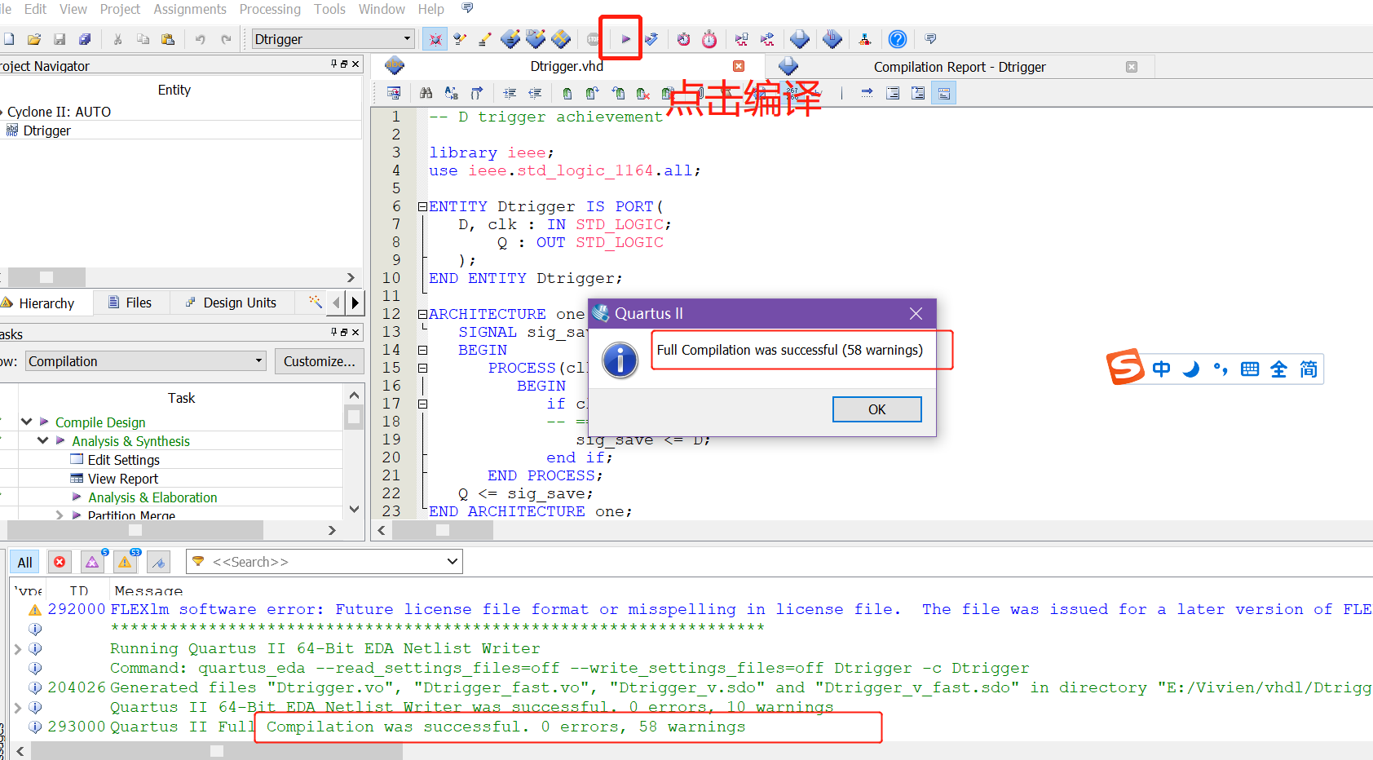Click the Sogou IME Chinese mode icon
The height and width of the screenshot is (760, 1373).
coord(1161,369)
